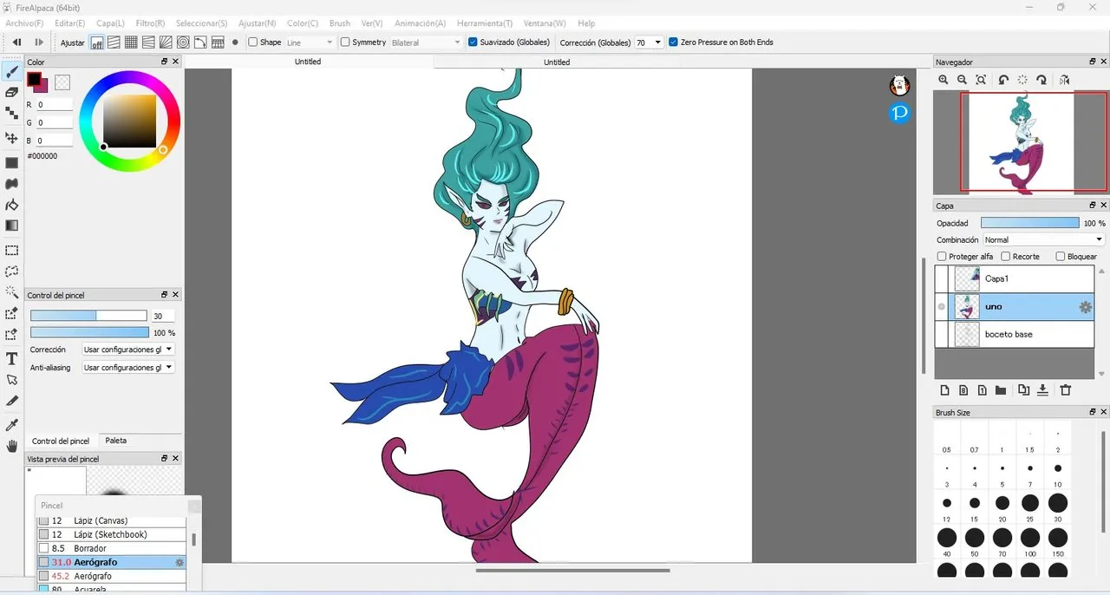The height and width of the screenshot is (595, 1110).
Task: Open the Filtro(R) menu
Action: (x=150, y=23)
